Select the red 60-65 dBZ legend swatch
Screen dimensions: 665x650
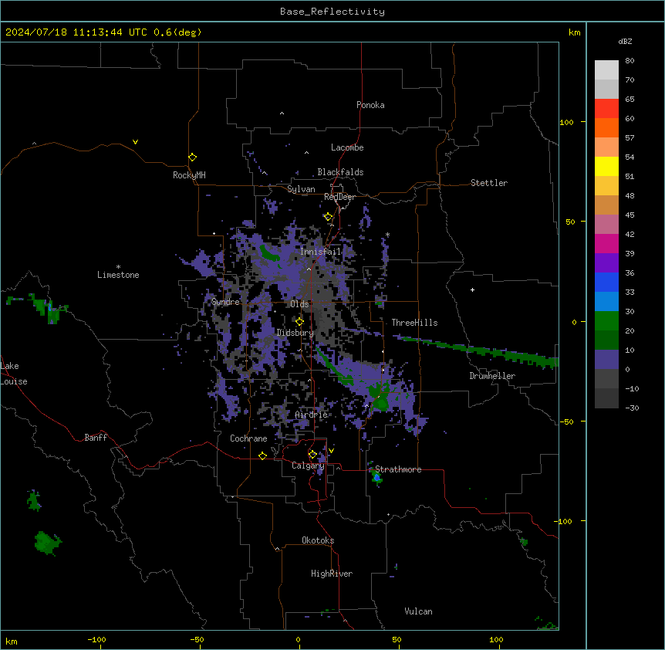pyautogui.click(x=606, y=109)
